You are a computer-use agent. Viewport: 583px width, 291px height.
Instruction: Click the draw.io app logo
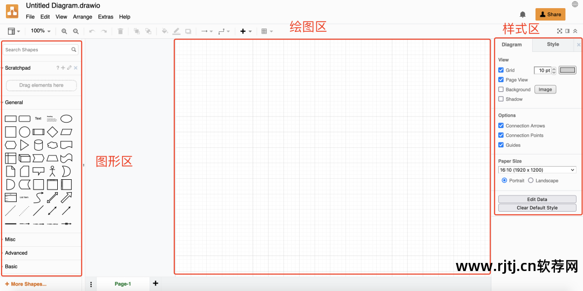point(12,11)
